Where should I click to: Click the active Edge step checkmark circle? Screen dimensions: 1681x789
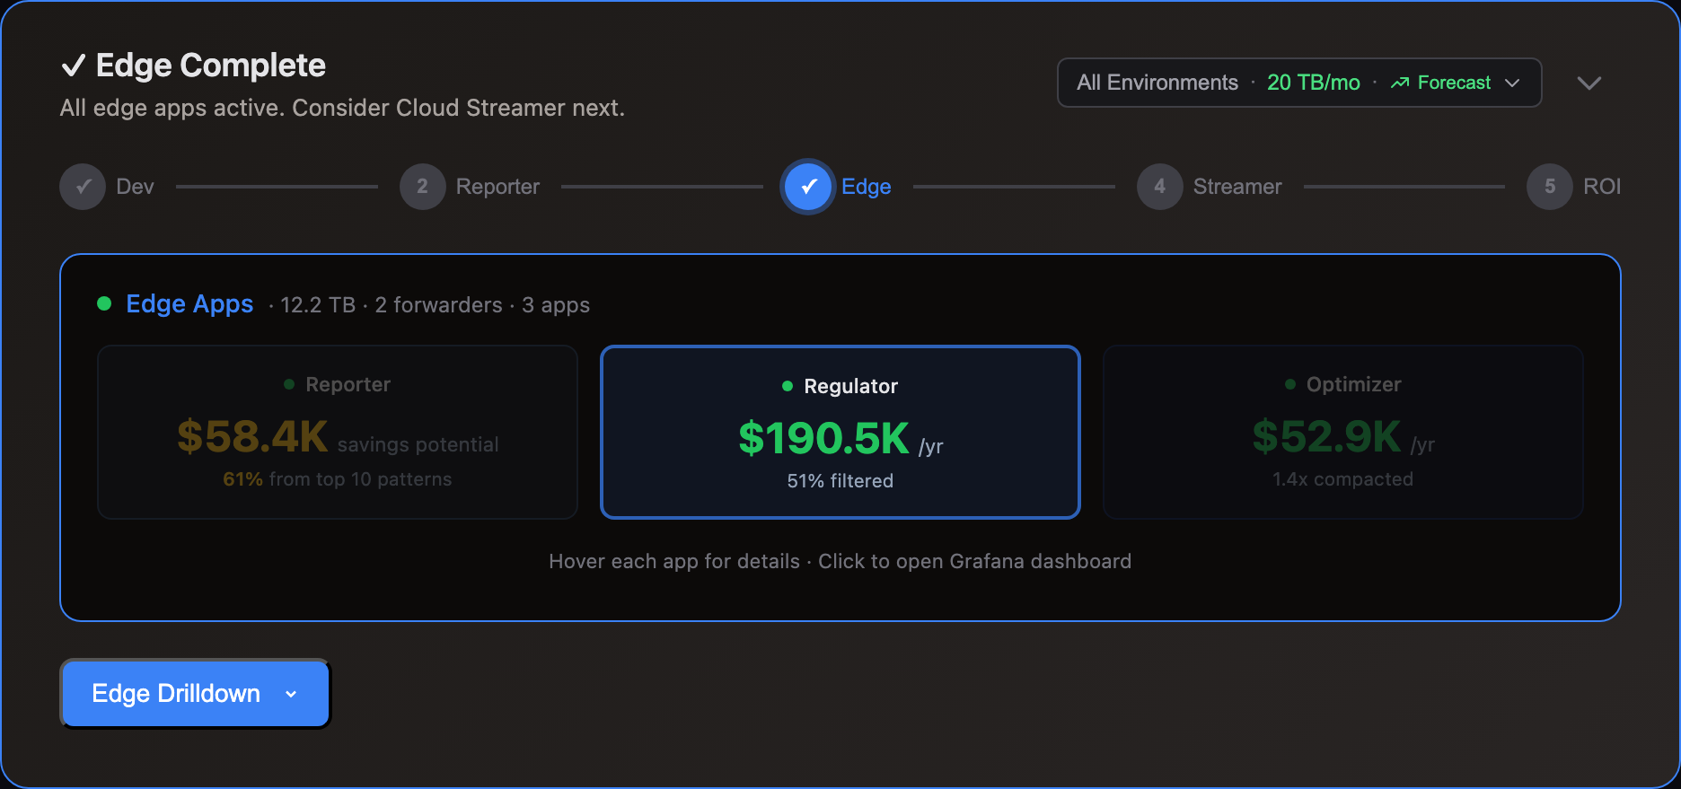[x=808, y=187]
